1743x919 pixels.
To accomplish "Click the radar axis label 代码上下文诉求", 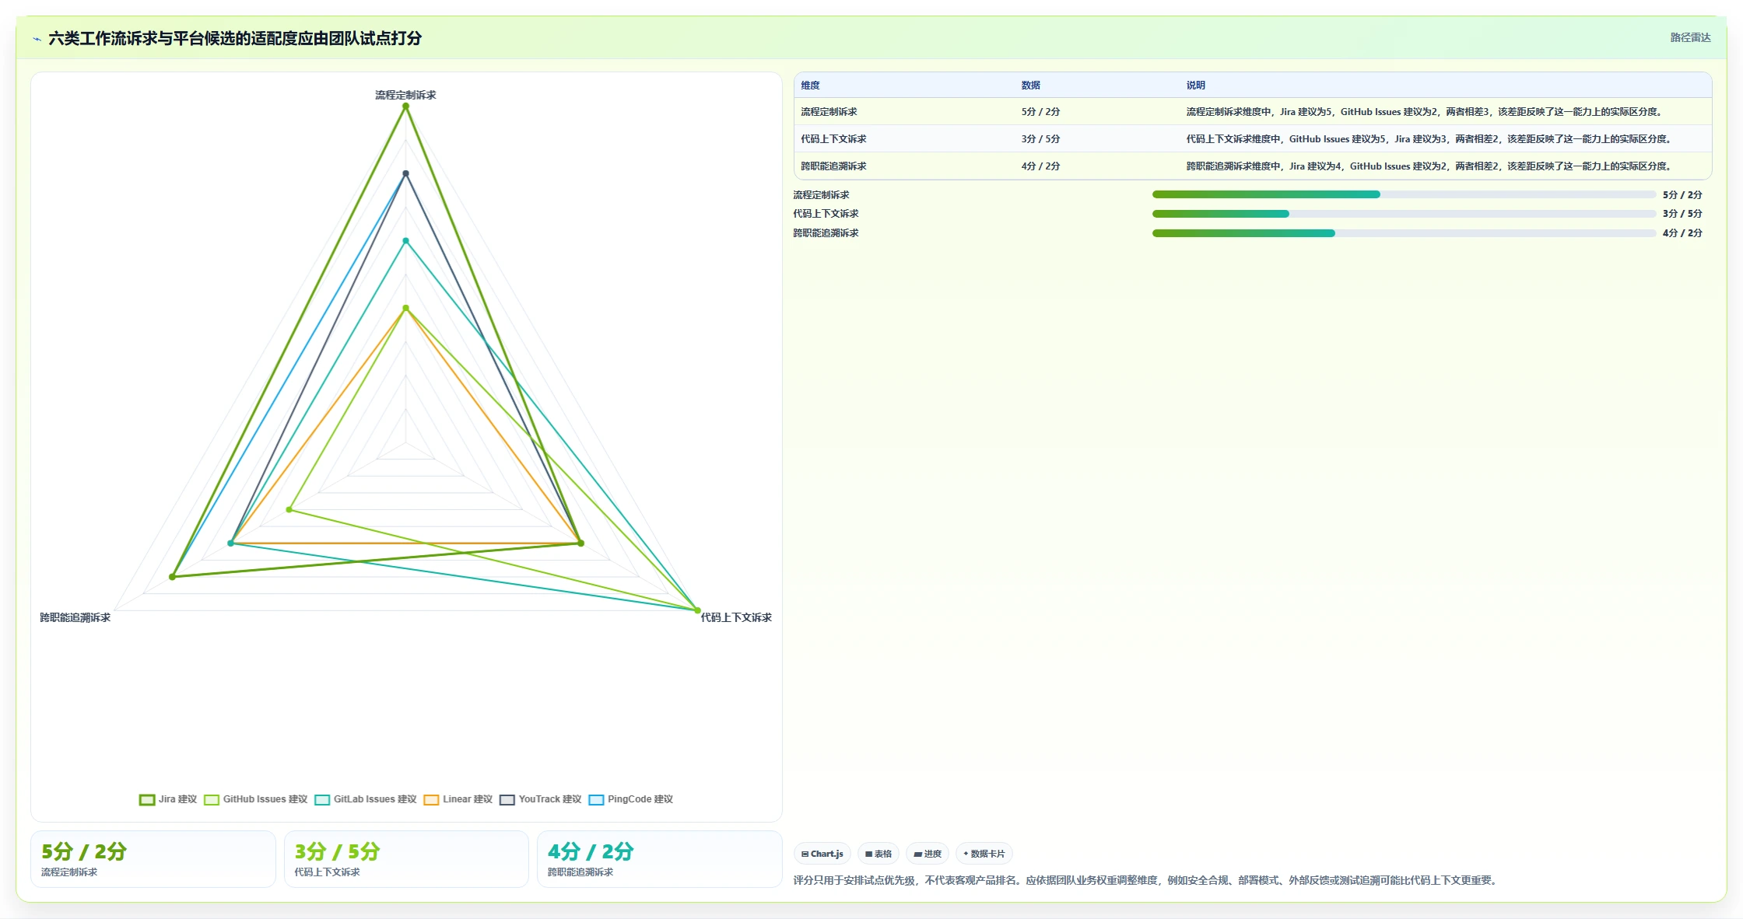I will pyautogui.click(x=736, y=617).
